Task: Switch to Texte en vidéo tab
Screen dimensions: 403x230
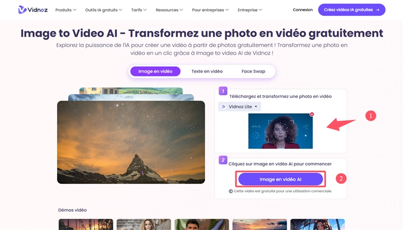Action: click(x=207, y=71)
